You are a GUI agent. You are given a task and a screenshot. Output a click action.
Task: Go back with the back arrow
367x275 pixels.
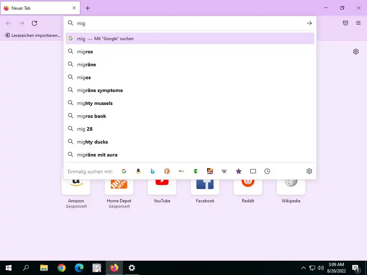(9, 23)
